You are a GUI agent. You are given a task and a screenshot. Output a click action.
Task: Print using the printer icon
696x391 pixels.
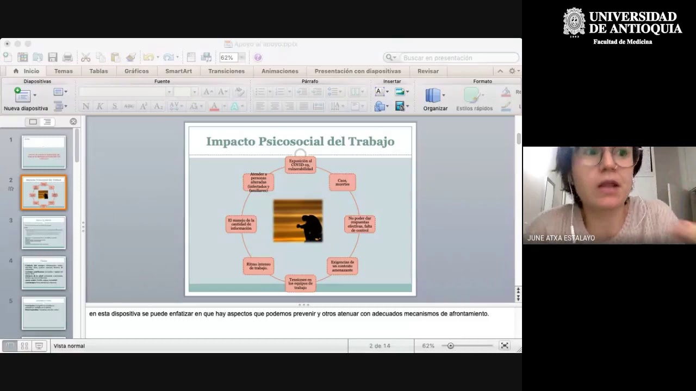(67, 57)
